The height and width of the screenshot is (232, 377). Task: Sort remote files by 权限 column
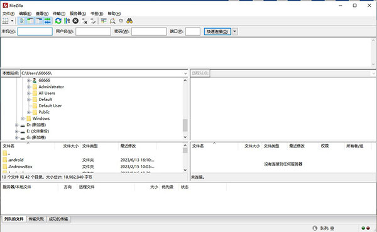[332, 146]
